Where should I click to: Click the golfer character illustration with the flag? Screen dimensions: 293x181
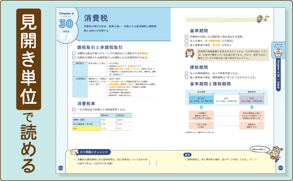point(262,19)
